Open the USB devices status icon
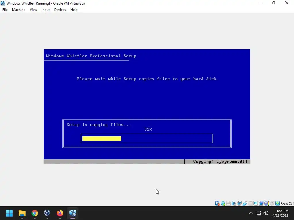 click(x=245, y=203)
